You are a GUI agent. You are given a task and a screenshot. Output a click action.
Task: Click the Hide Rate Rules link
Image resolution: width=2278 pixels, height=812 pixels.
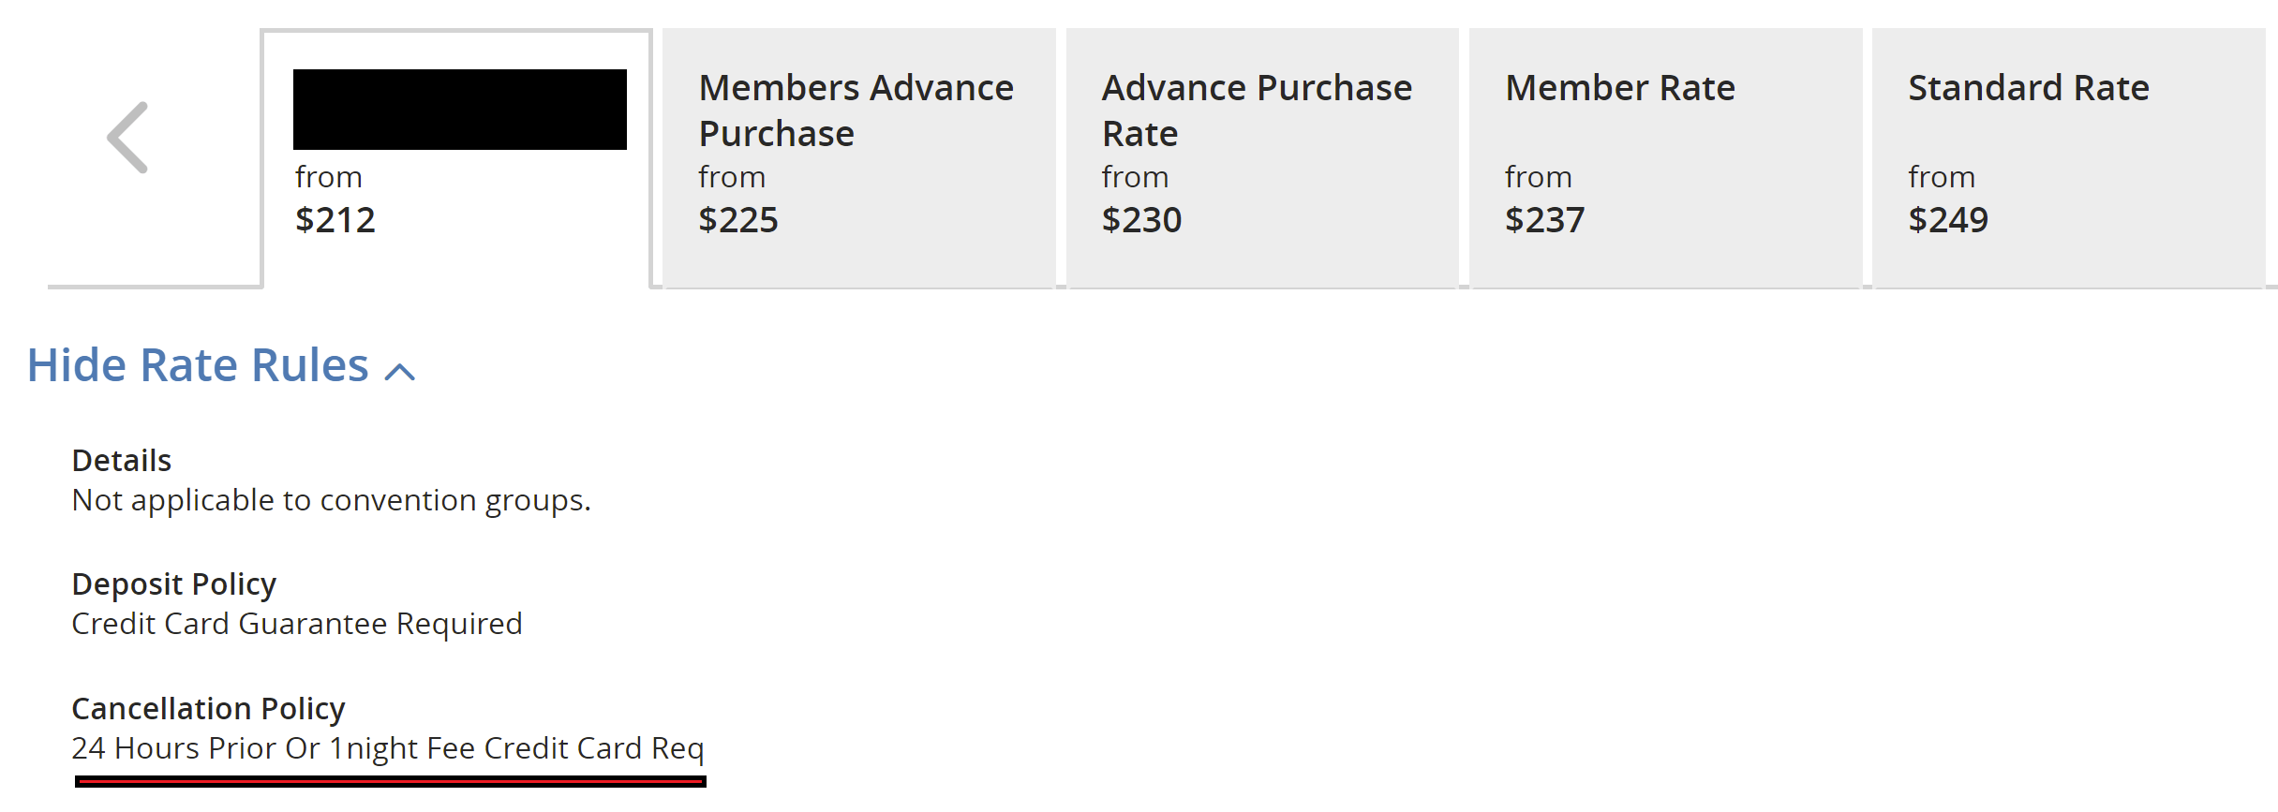pyautogui.click(x=198, y=365)
